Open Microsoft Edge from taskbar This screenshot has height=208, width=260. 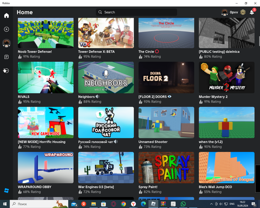144,204
